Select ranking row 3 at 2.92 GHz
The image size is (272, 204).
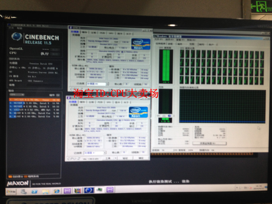pyautogui.click(x=35, y=106)
